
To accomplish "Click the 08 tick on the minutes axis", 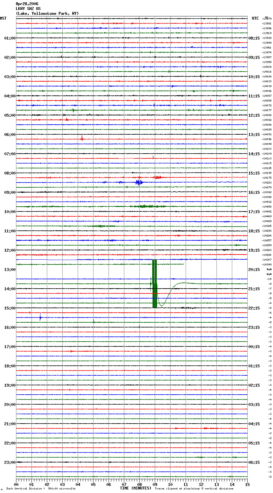I will click(x=140, y=484).
